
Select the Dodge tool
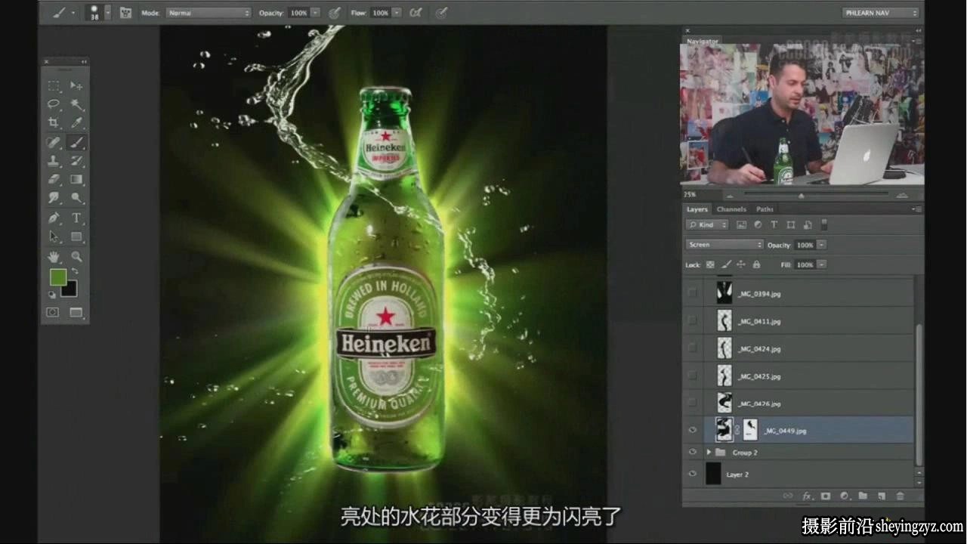[76, 198]
